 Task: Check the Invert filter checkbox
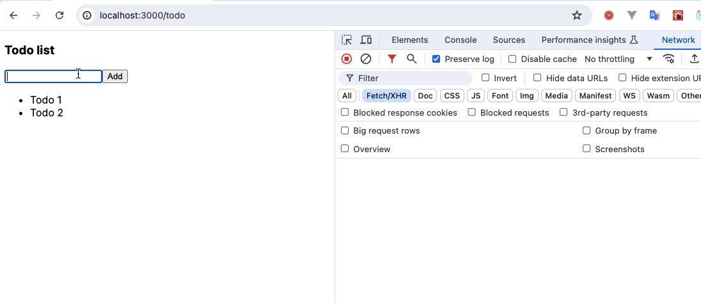pyautogui.click(x=485, y=78)
